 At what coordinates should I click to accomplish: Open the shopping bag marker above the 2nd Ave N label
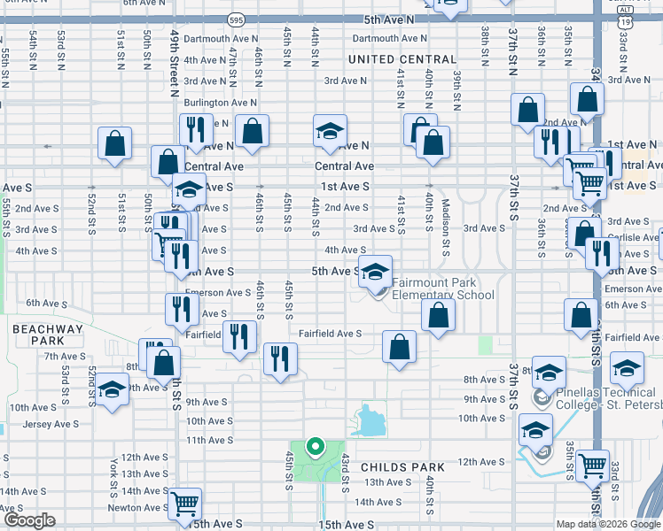588,100
